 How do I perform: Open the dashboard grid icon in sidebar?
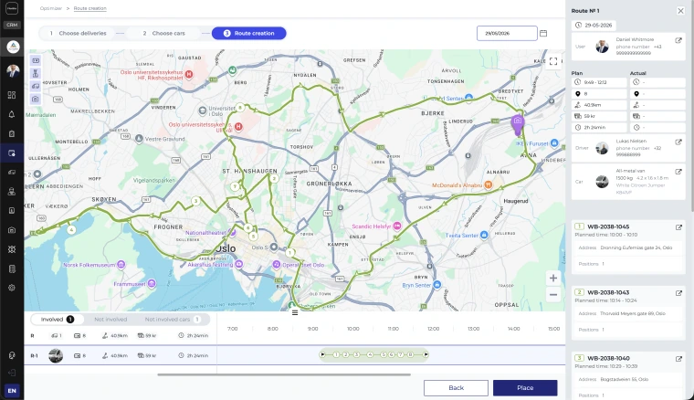point(12,95)
